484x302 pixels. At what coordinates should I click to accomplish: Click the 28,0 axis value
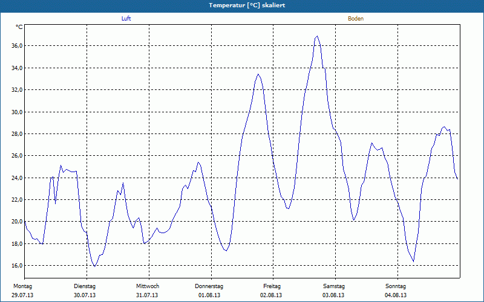(x=16, y=133)
